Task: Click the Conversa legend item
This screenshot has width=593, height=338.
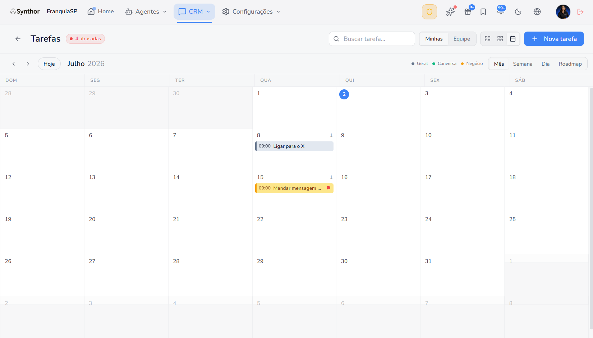Action: (x=444, y=64)
